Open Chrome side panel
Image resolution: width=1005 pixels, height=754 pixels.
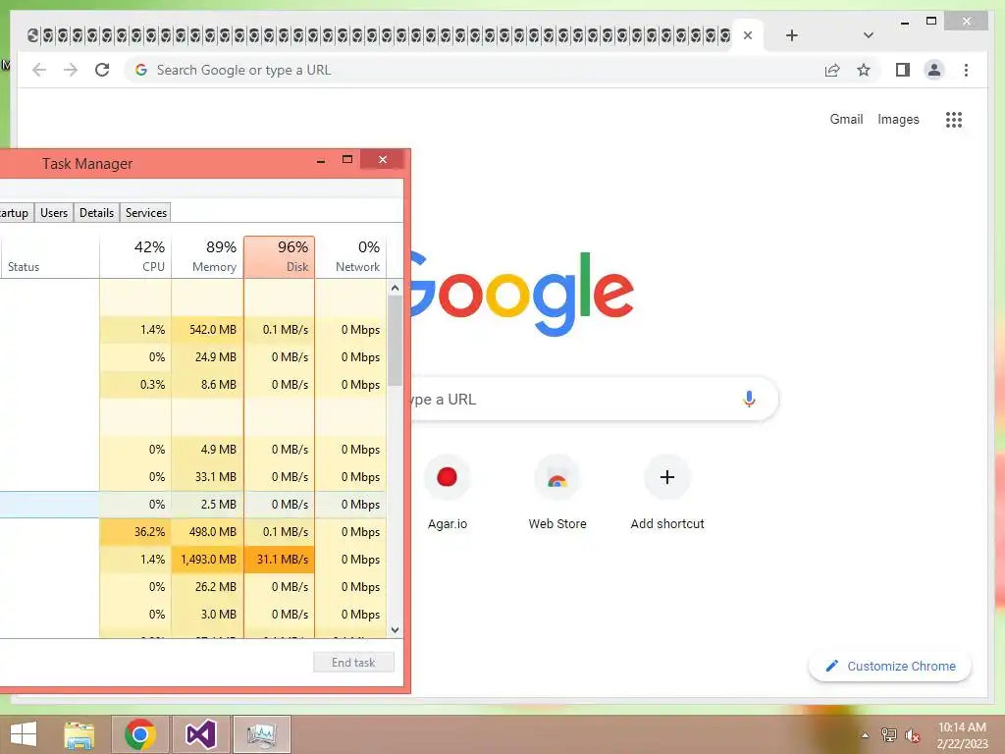click(903, 70)
